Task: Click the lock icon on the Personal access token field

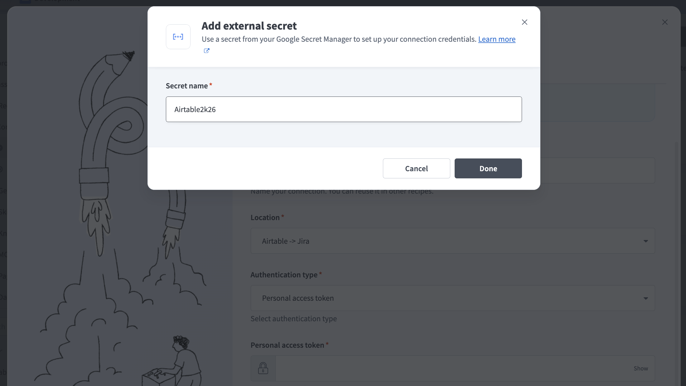Action: [x=263, y=368]
